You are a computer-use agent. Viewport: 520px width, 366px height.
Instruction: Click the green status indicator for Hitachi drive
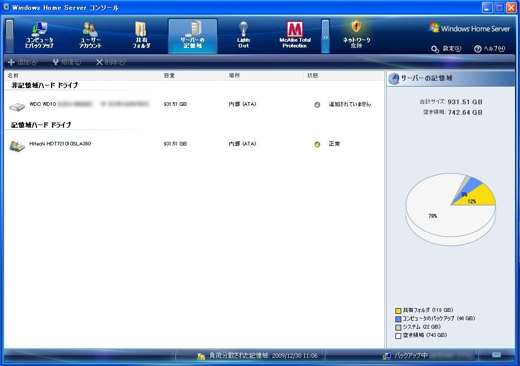point(317,144)
